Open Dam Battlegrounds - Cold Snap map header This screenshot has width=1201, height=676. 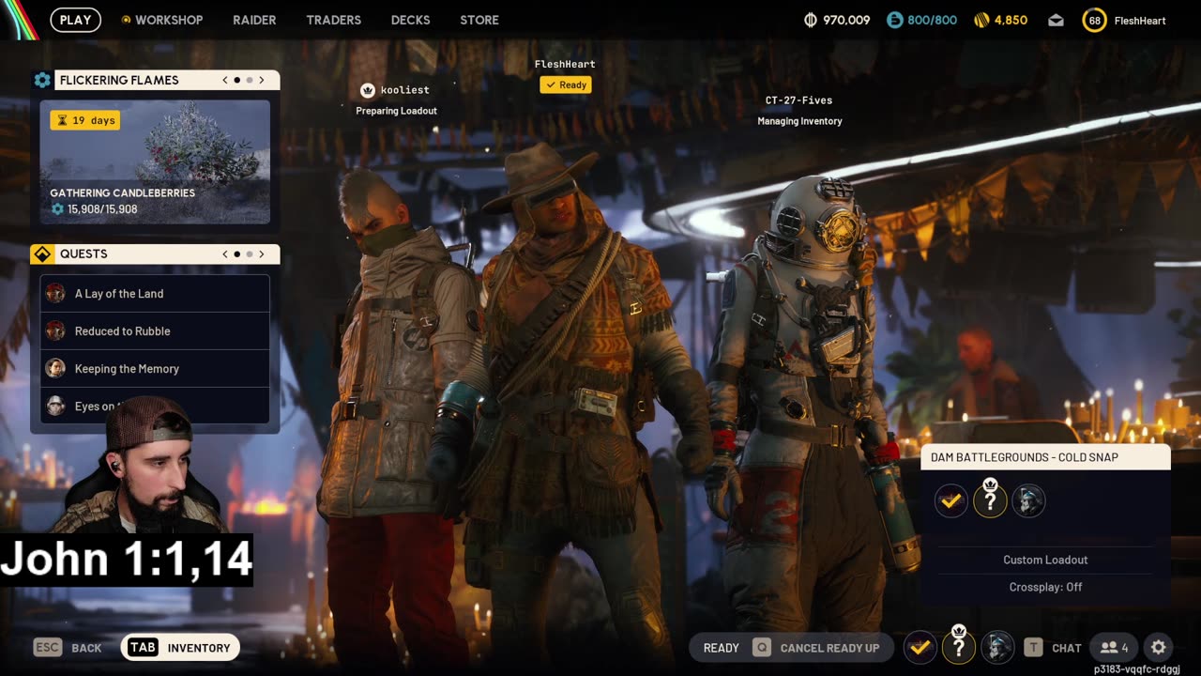[x=1045, y=457]
